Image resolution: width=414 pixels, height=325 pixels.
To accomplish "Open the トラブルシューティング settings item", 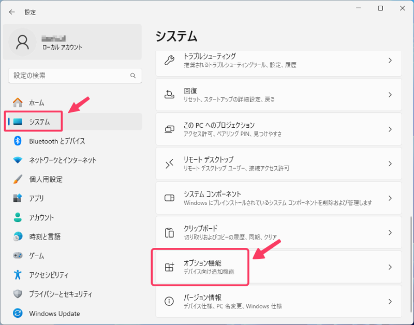I will 278,63.
